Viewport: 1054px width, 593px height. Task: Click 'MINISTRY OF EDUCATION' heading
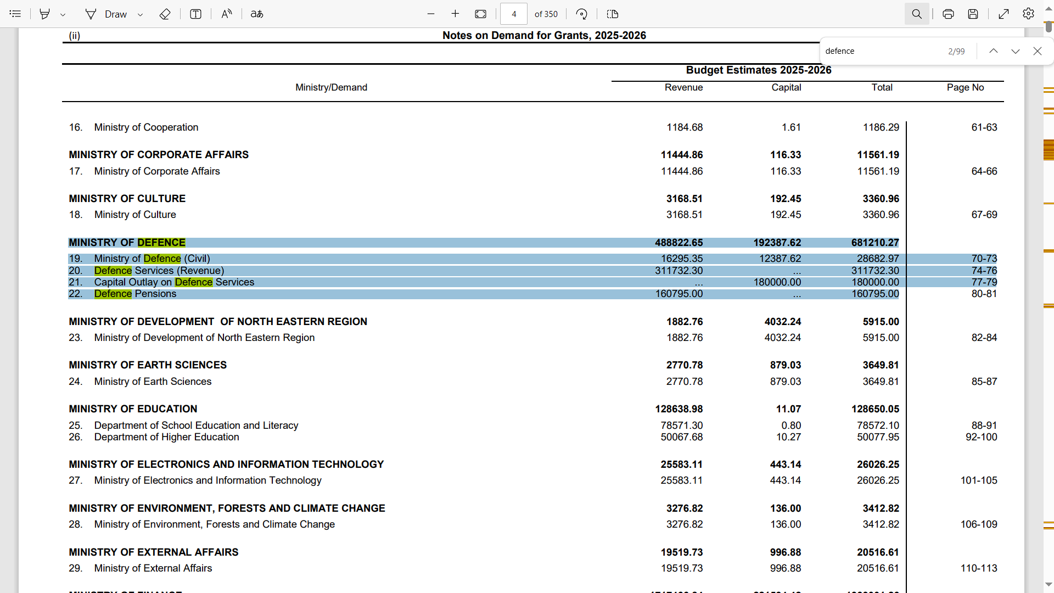pos(133,409)
